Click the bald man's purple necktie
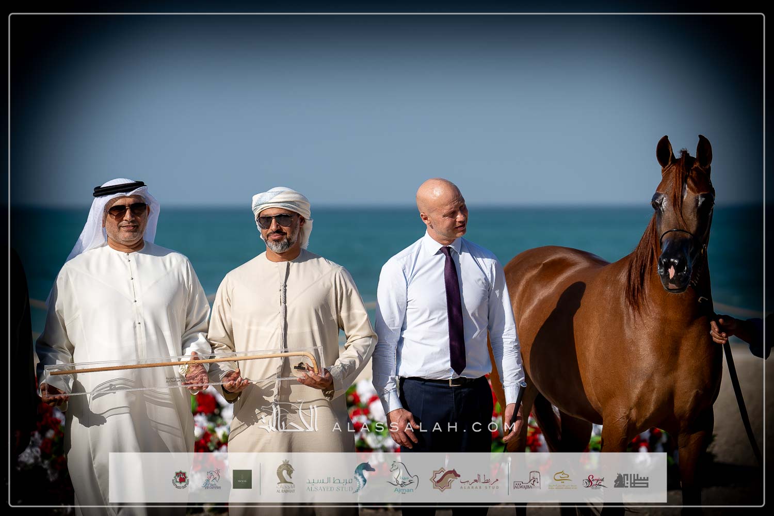Screen dimensions: 774x516 click(454, 310)
